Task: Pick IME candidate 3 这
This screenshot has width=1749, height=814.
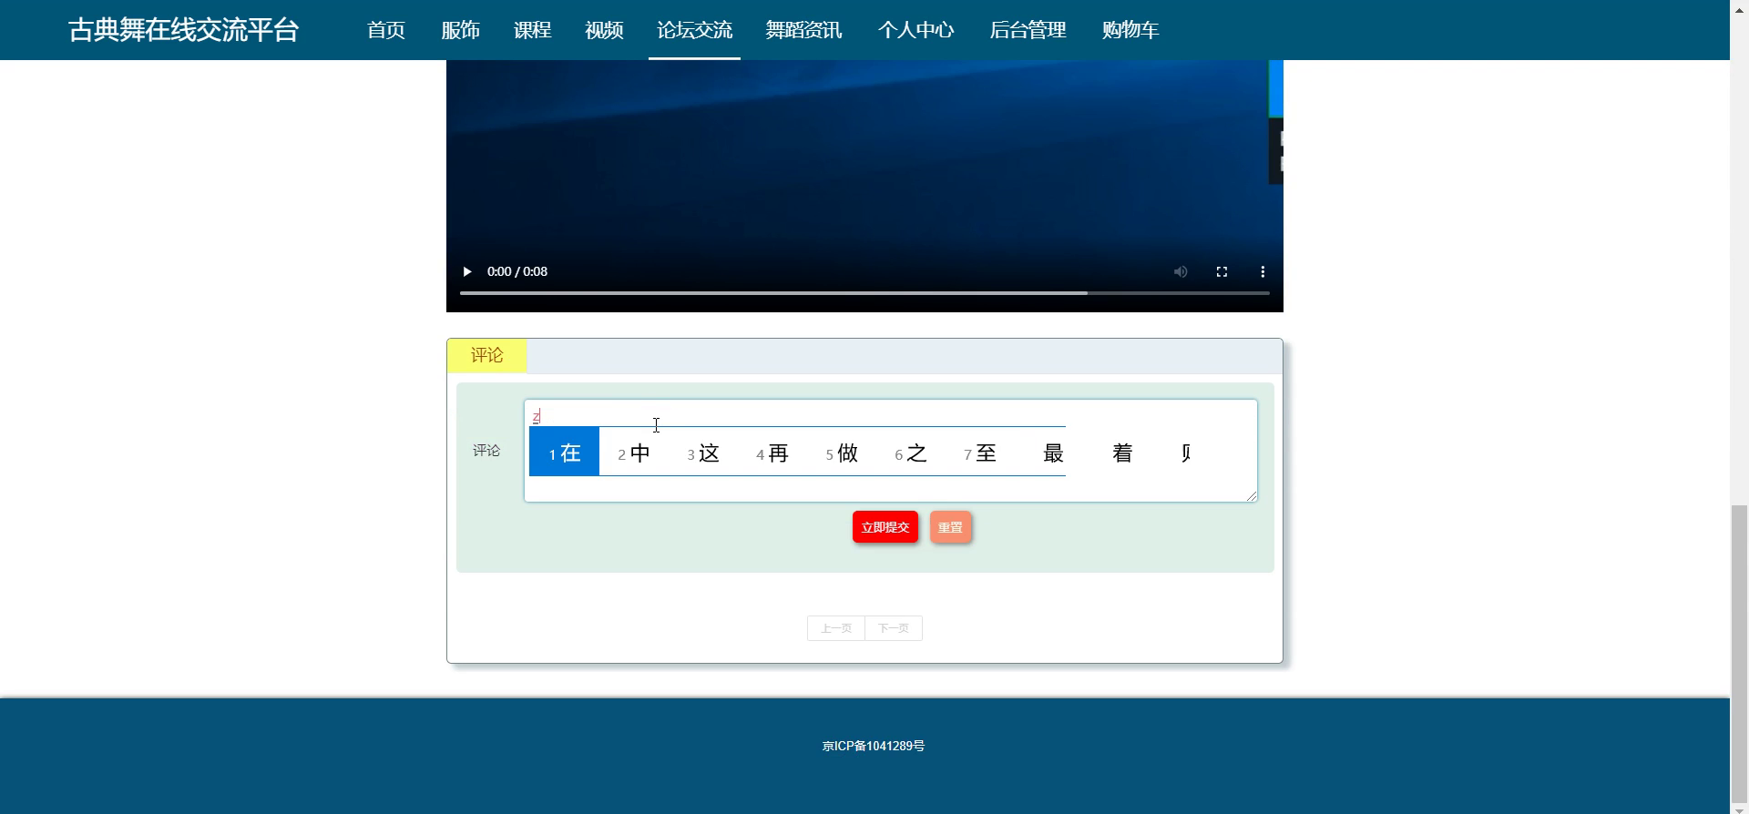Action: tap(703, 453)
